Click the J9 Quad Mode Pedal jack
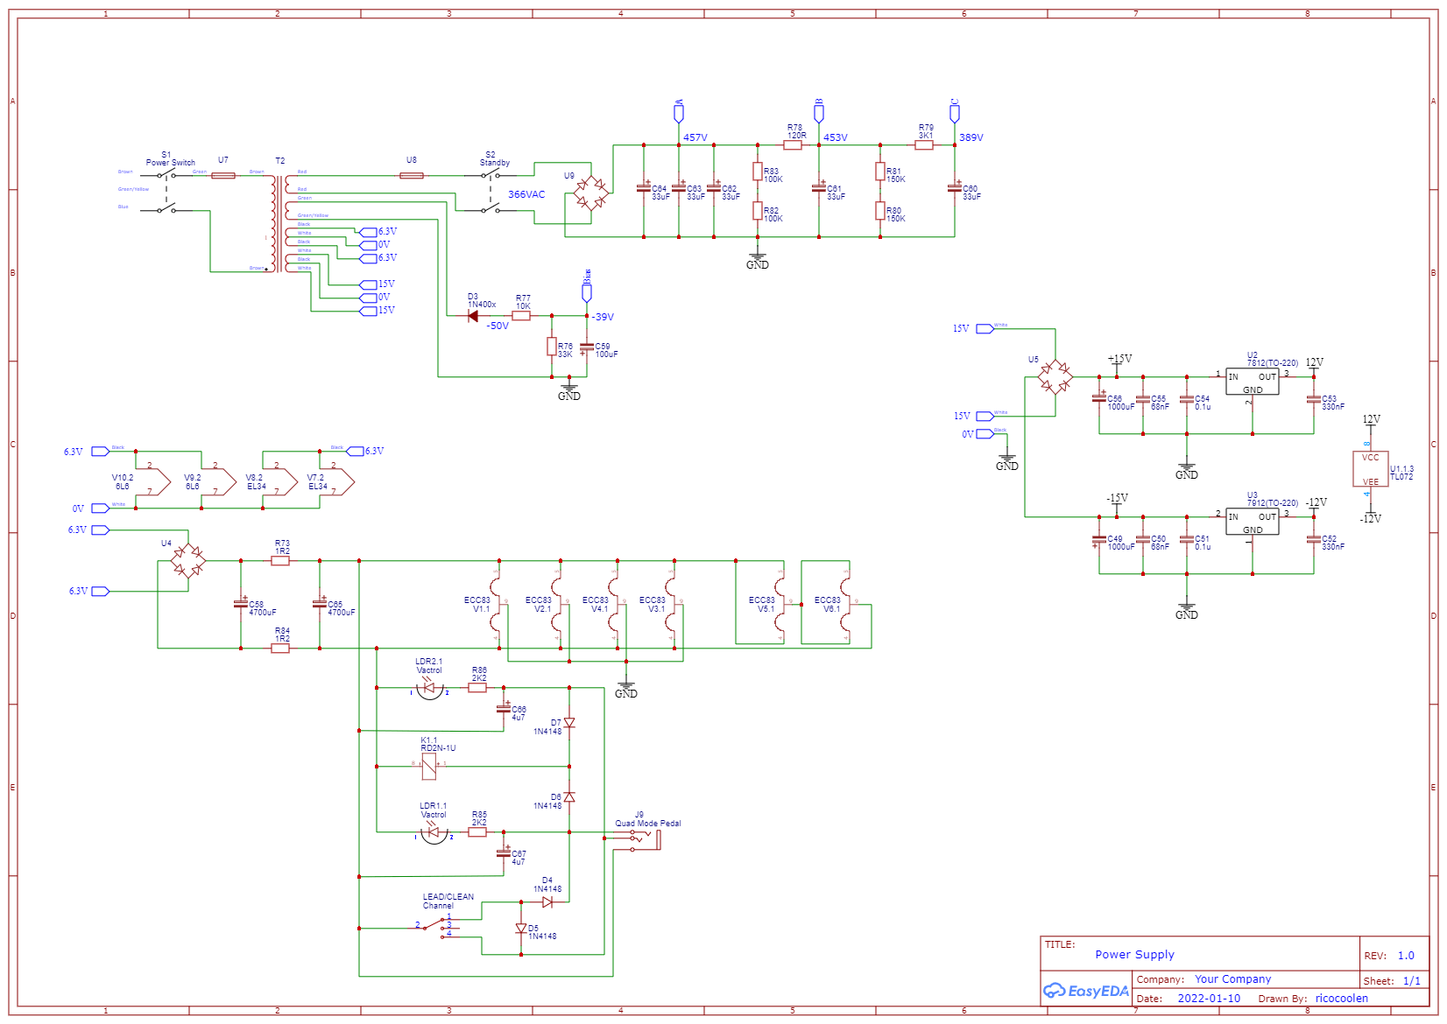The width and height of the screenshot is (1447, 1024). pos(646,842)
